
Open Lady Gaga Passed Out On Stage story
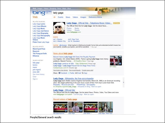[x=74, y=66]
